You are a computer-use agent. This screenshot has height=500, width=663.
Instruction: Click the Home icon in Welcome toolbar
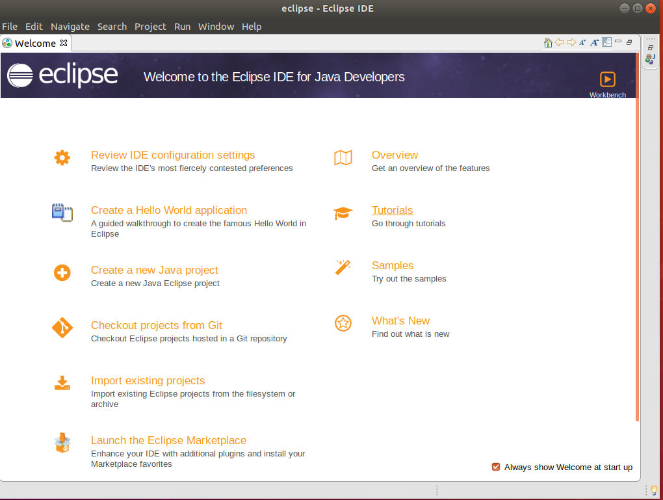(548, 42)
